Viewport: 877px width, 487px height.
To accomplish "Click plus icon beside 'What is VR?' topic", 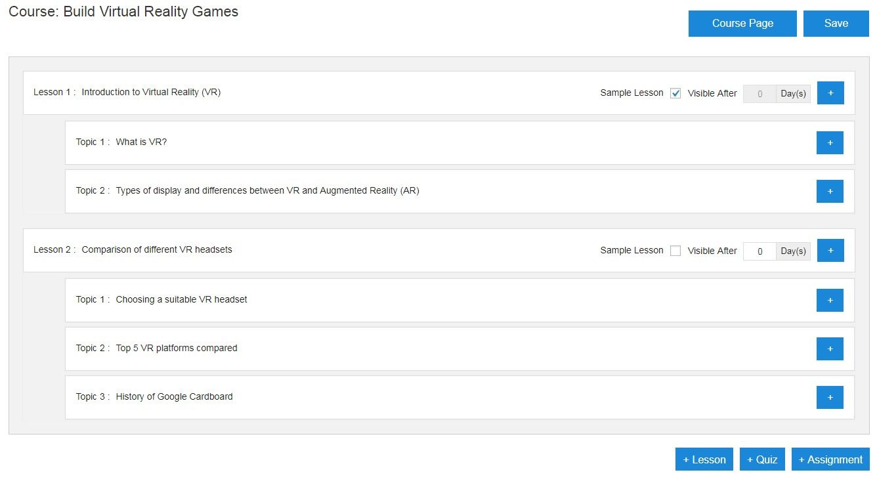I will [830, 142].
